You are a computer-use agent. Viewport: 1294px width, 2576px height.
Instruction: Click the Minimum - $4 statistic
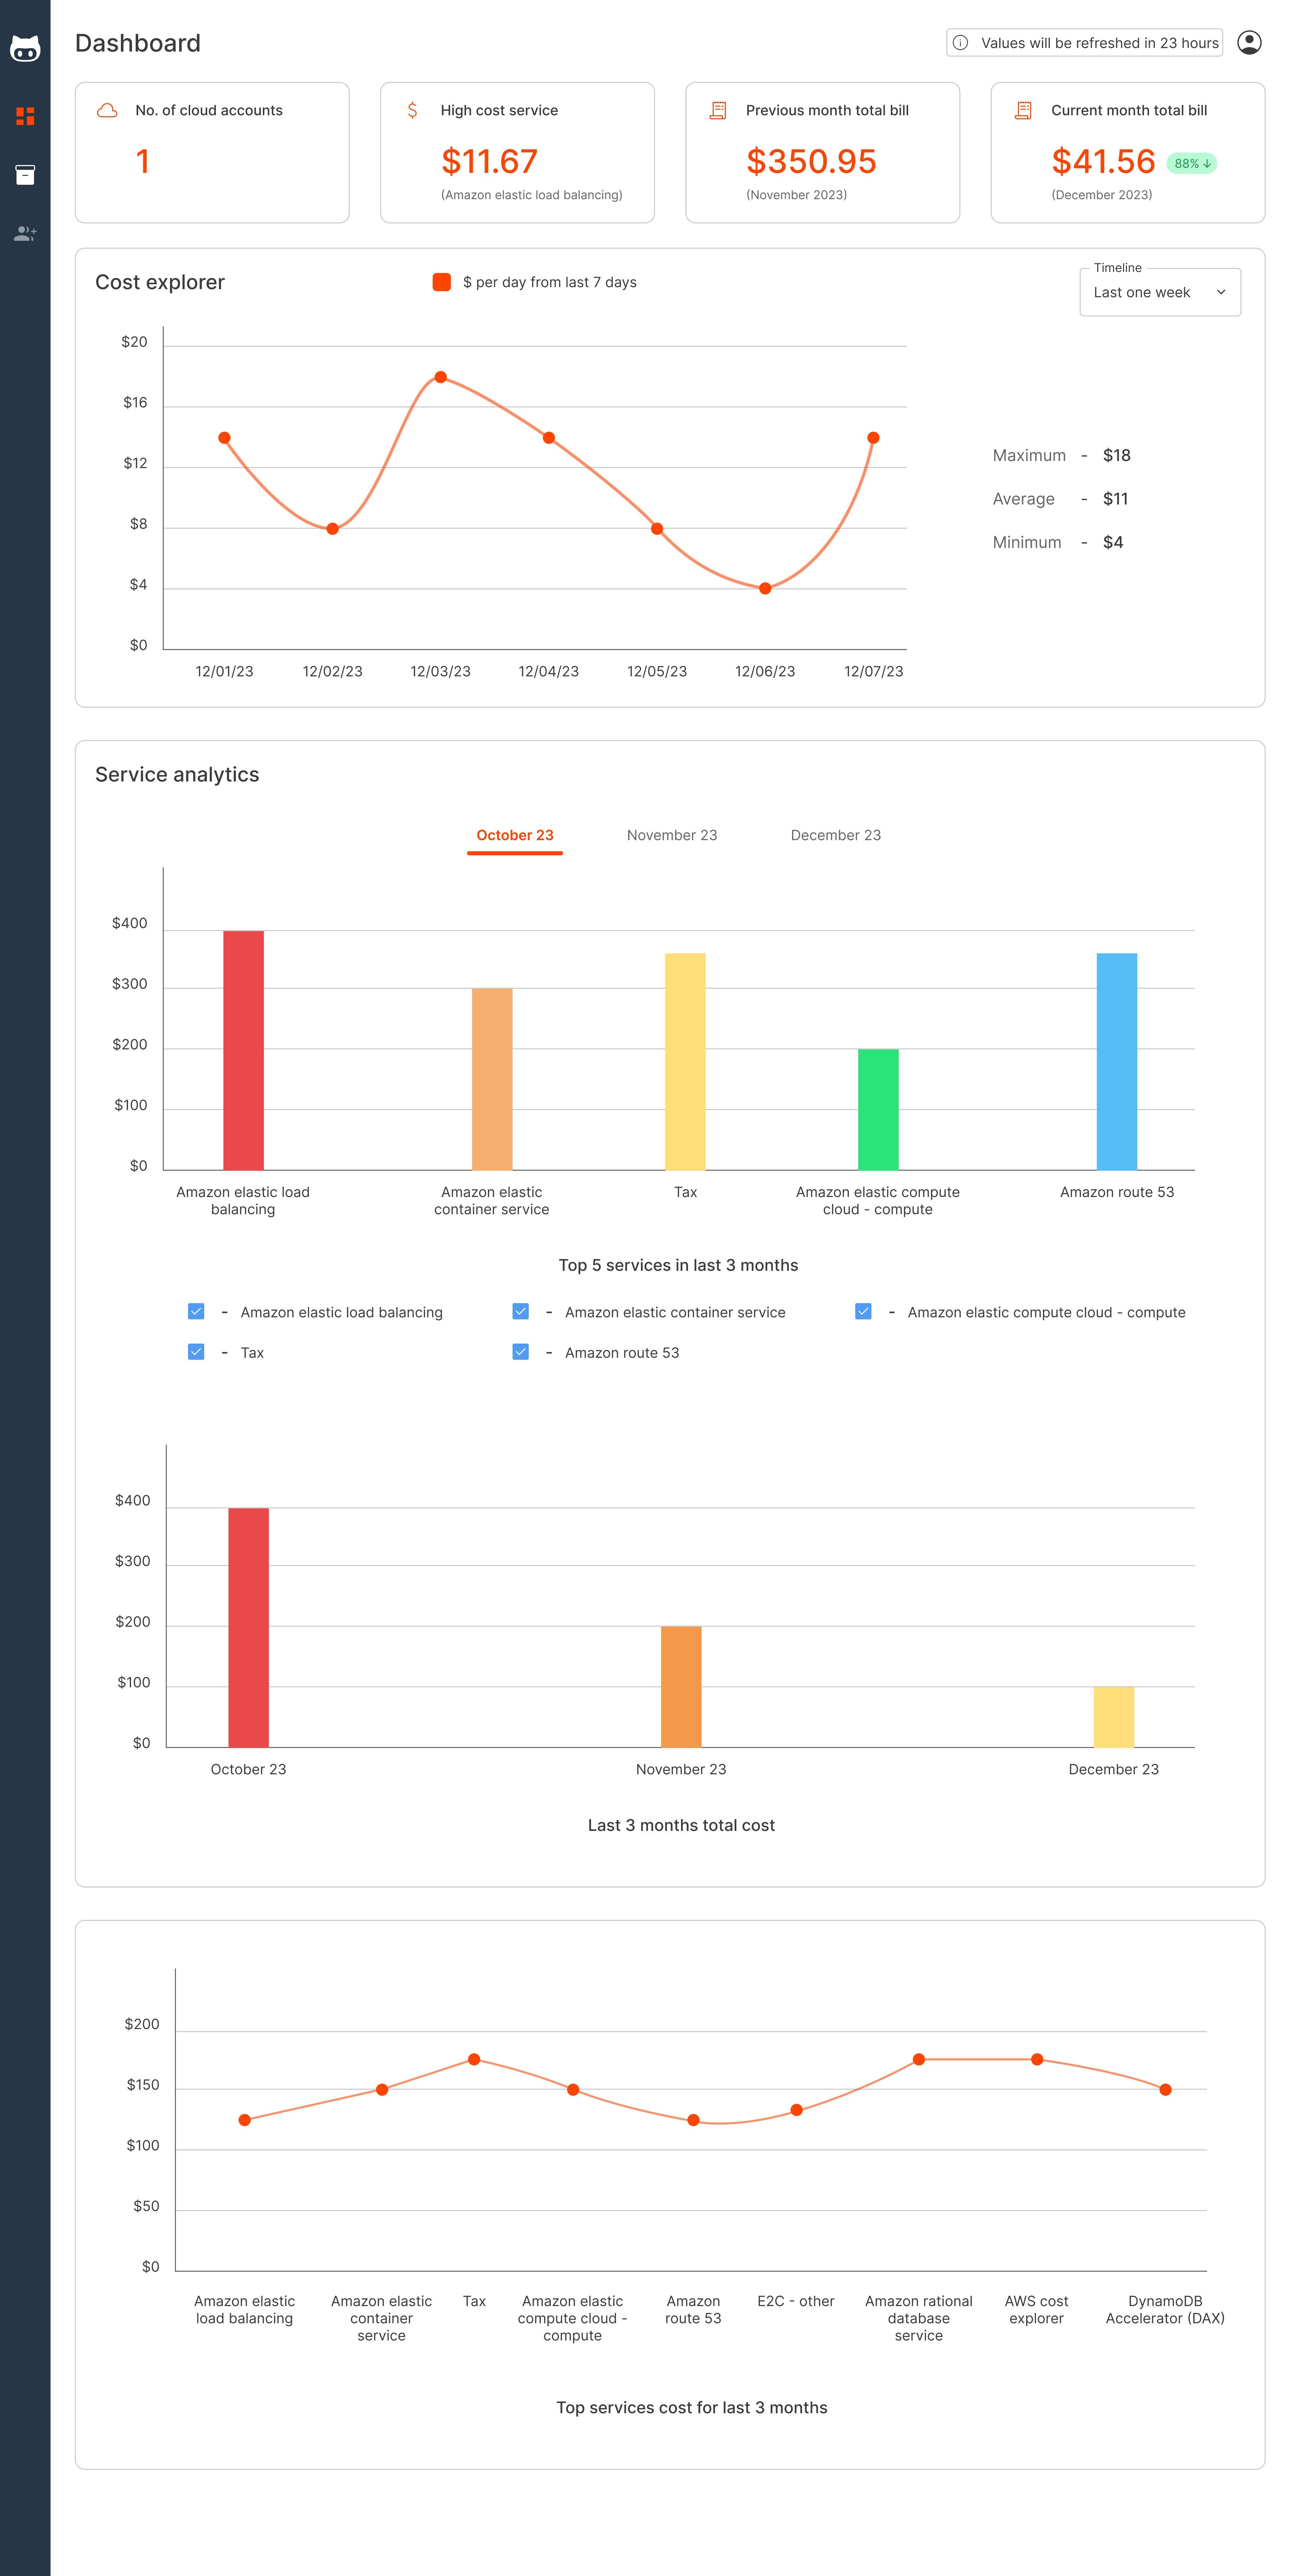1058,542
